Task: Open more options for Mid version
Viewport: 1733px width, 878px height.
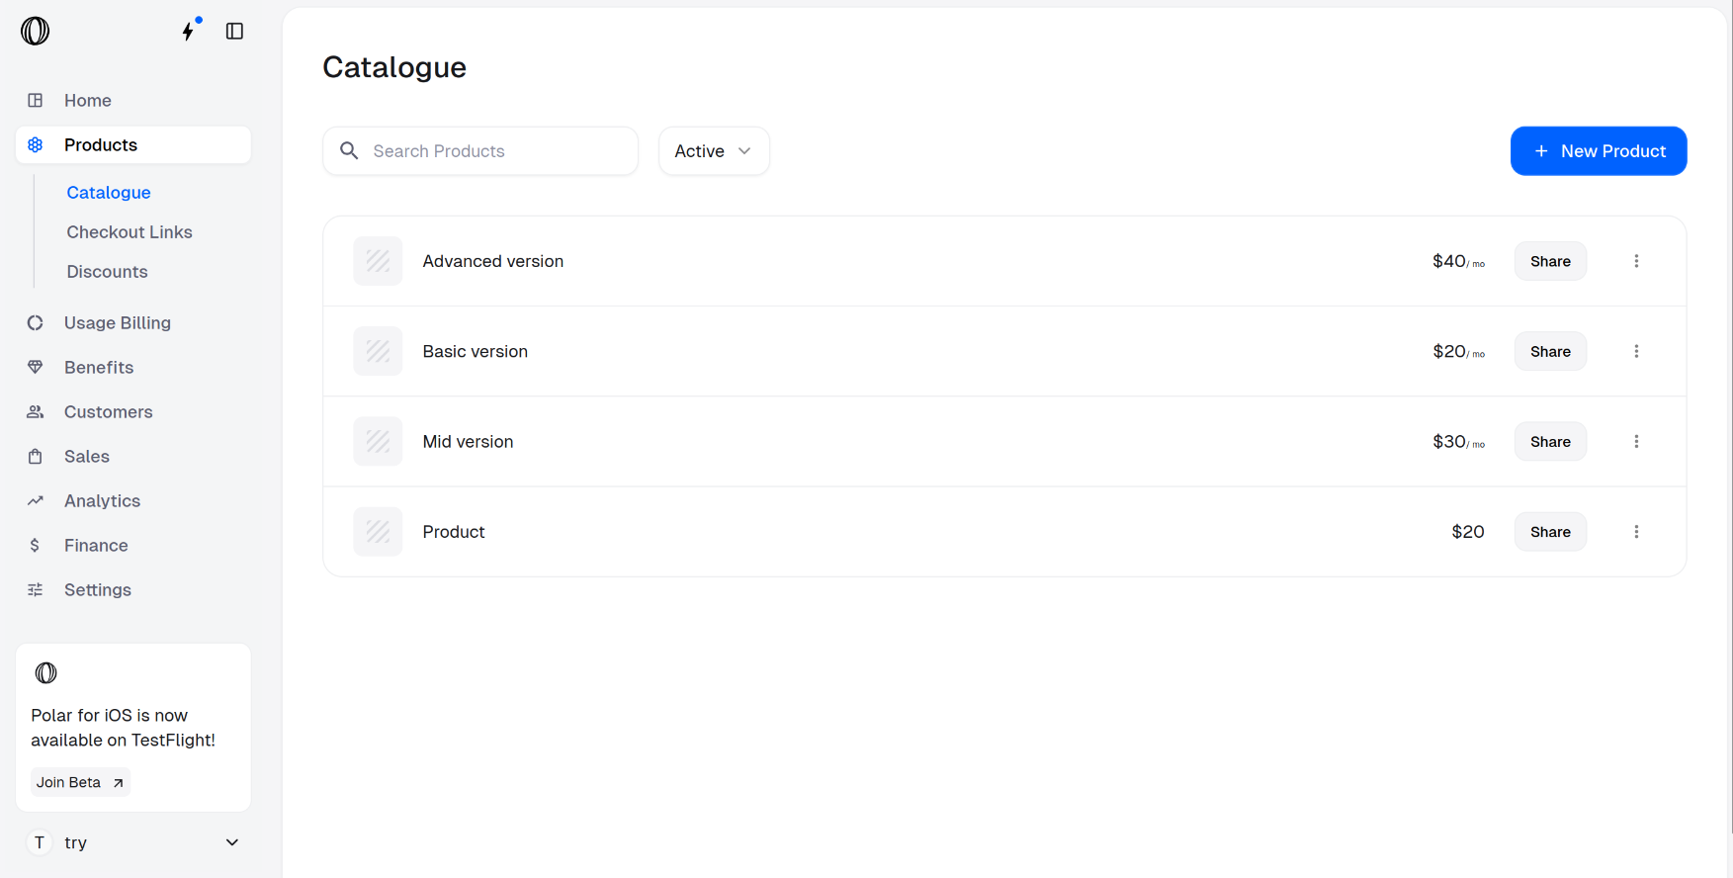Action: coord(1636,441)
